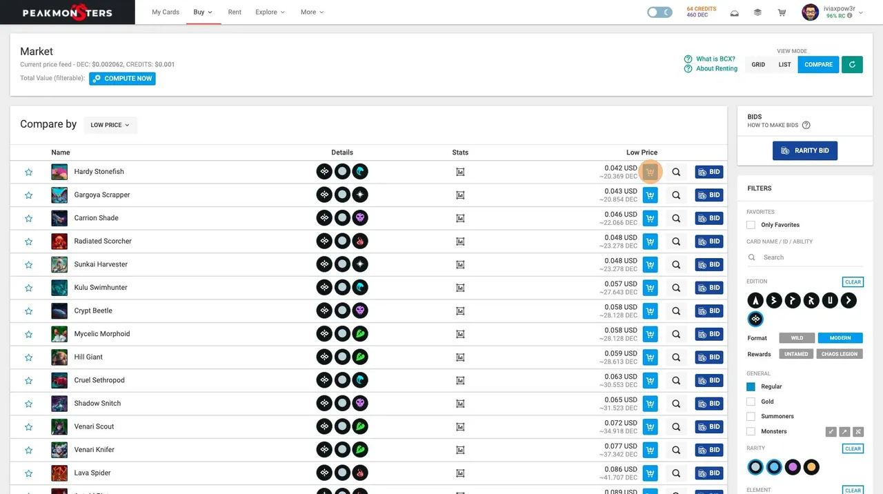This screenshot has height=494, width=883.
Task: Favorite Kulu Swimhunter with star icon
Action: click(29, 288)
